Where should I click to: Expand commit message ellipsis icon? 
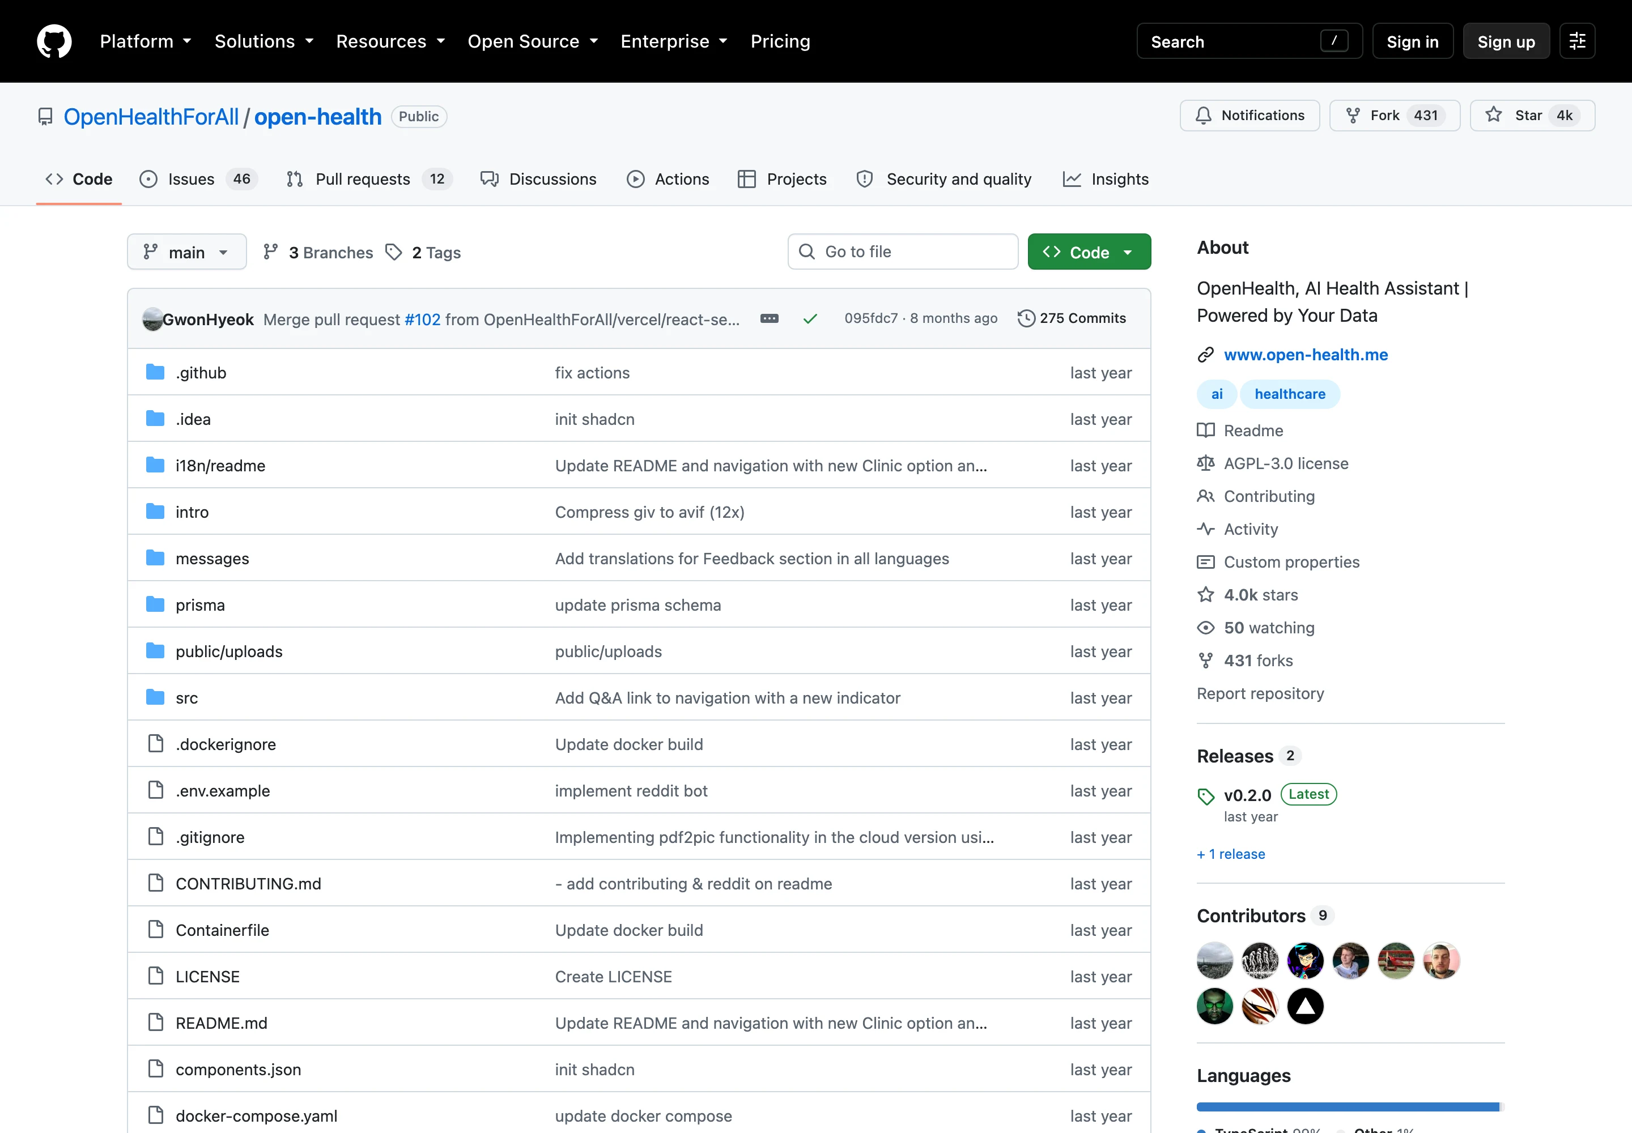tap(769, 319)
